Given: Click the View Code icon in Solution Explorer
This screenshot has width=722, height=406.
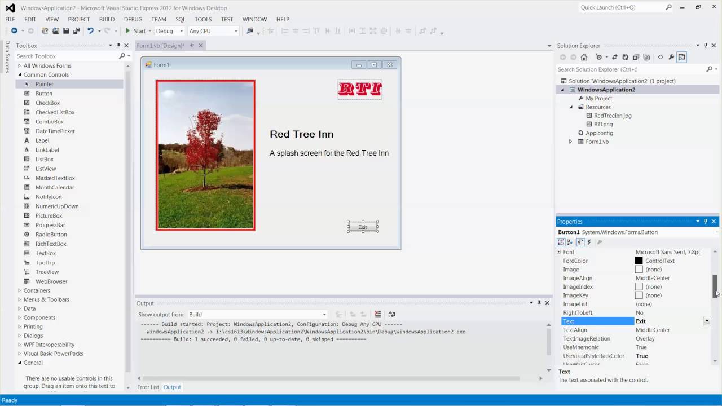Looking at the screenshot, I should tap(661, 57).
